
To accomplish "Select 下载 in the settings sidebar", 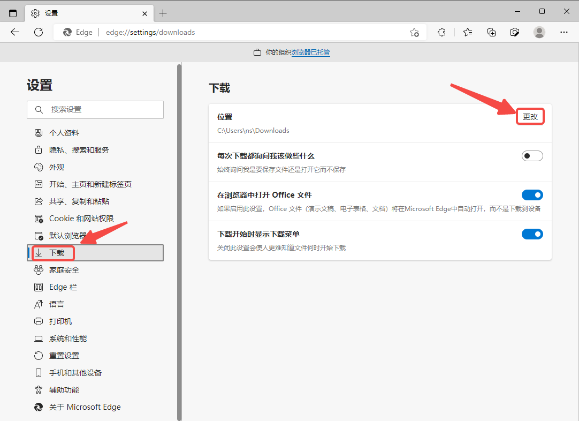I will (95, 253).
